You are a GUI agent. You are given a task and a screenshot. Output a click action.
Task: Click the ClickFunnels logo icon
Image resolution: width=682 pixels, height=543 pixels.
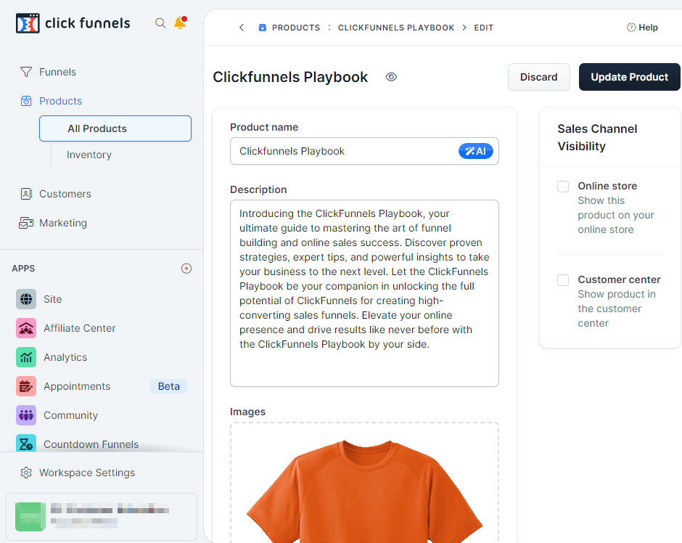28,23
